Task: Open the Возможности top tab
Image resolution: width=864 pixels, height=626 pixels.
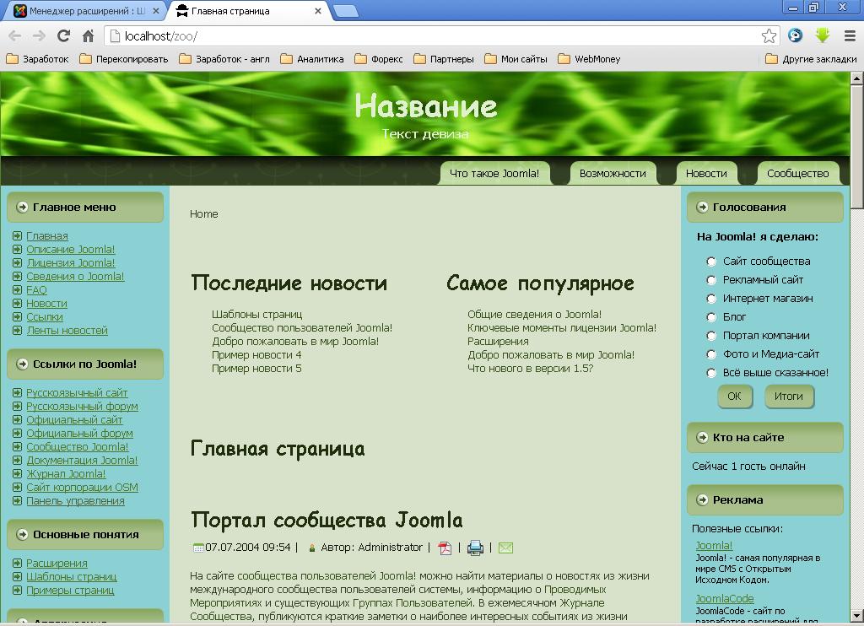Action: pos(613,174)
